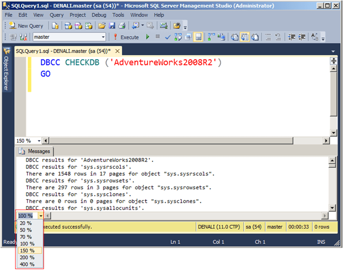Open the Window menu

[139, 15]
